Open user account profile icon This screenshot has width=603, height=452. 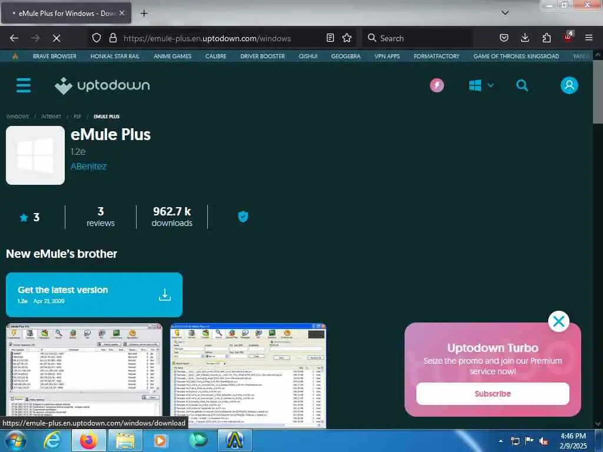point(569,85)
